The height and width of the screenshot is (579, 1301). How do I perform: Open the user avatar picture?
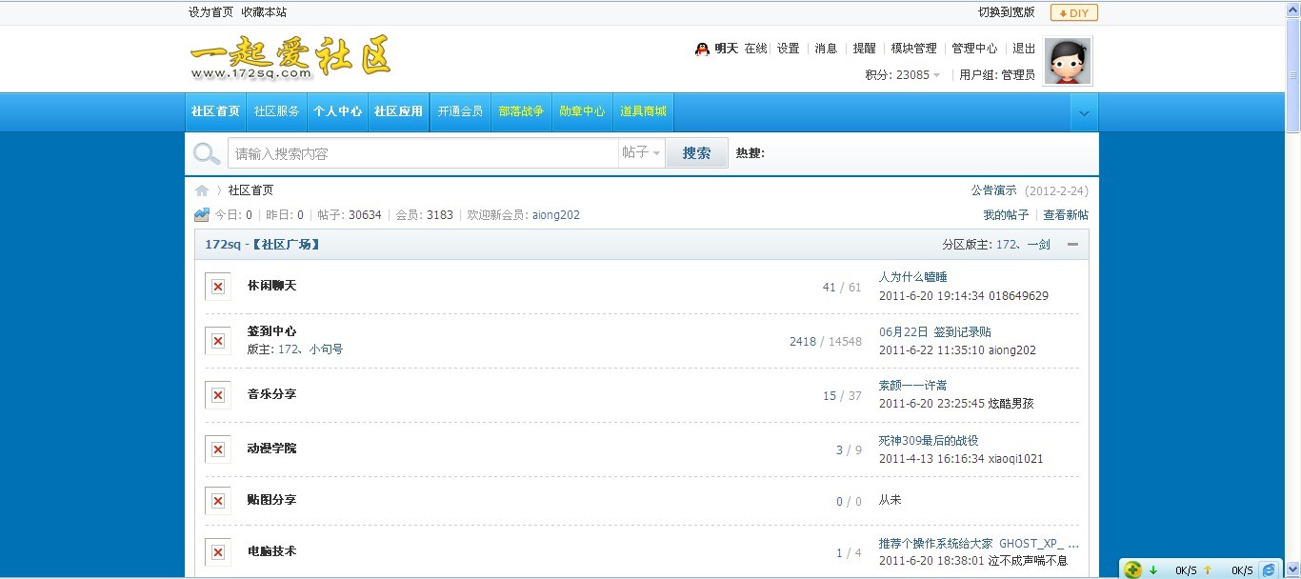pyautogui.click(x=1068, y=62)
